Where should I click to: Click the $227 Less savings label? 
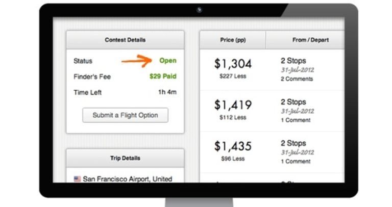[x=233, y=76]
